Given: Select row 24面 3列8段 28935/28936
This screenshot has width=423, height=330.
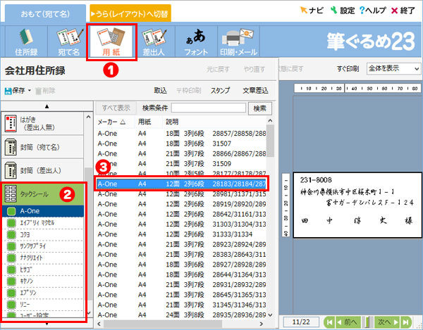Looking at the screenshot, I should [180, 315].
